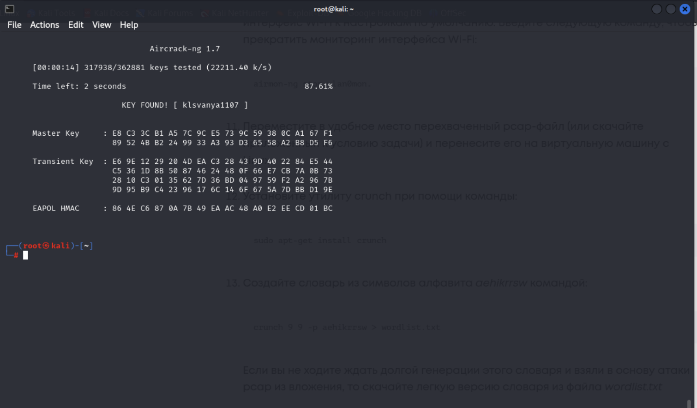
Task: Click the red root username in the prompt
Action: (x=32, y=246)
